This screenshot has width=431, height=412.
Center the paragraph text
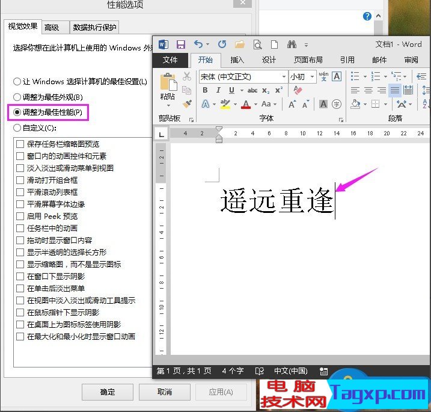pos(368,90)
